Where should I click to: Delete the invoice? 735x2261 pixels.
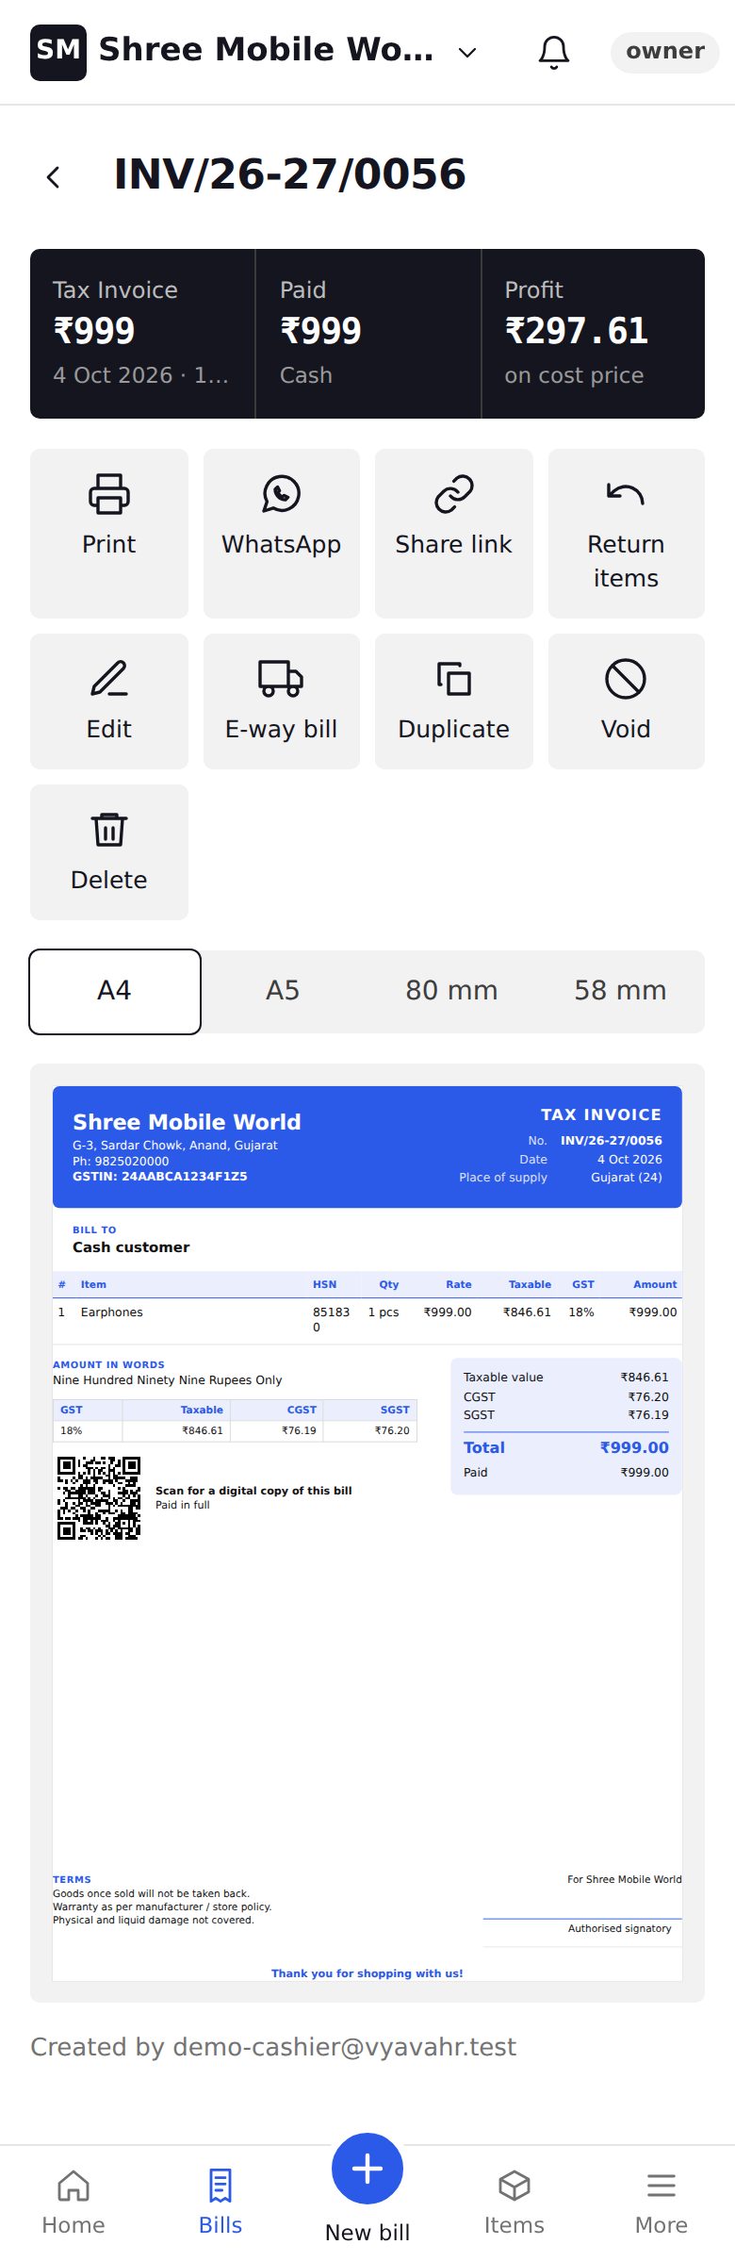(x=109, y=852)
